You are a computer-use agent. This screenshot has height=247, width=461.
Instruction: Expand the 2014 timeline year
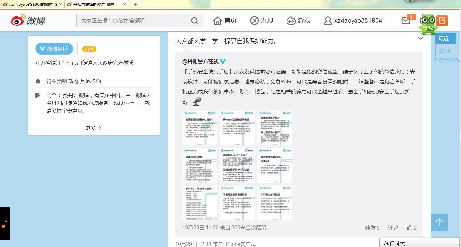444,51
